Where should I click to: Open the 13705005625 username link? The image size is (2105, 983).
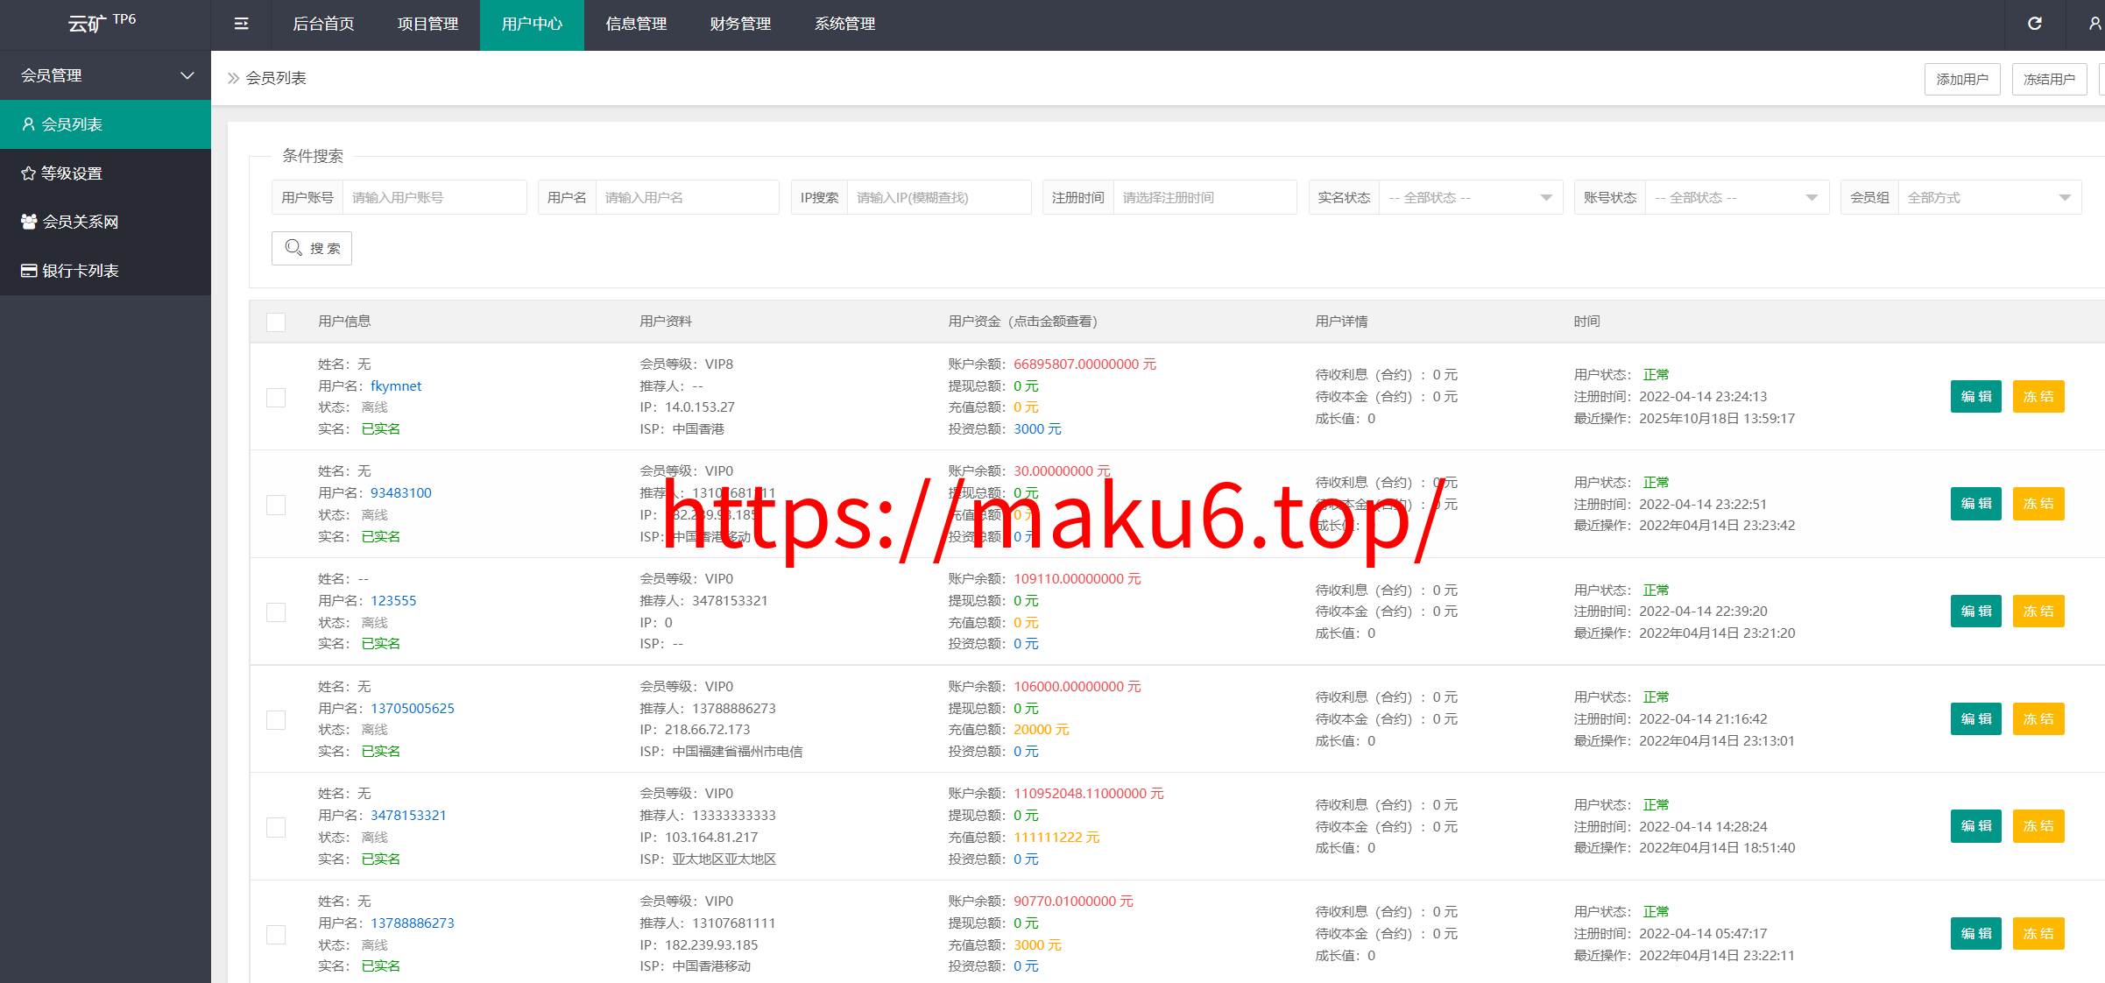pos(413,708)
